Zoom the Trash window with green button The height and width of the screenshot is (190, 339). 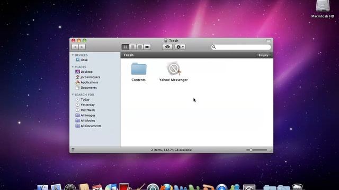coord(85,41)
